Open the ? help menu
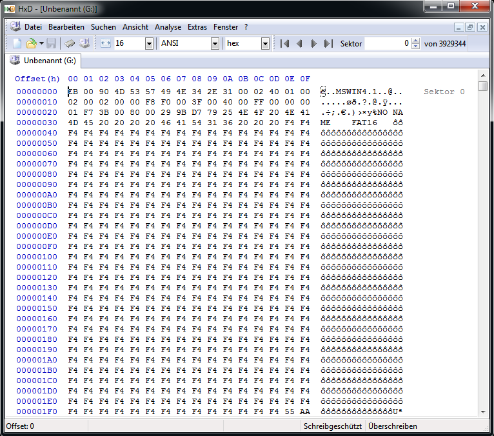Viewport: 494px width, 436px height. 246,27
